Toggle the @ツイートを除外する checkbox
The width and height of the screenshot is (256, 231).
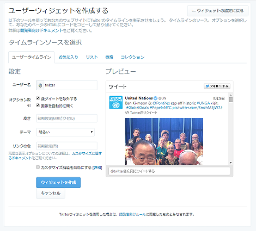(x=38, y=98)
